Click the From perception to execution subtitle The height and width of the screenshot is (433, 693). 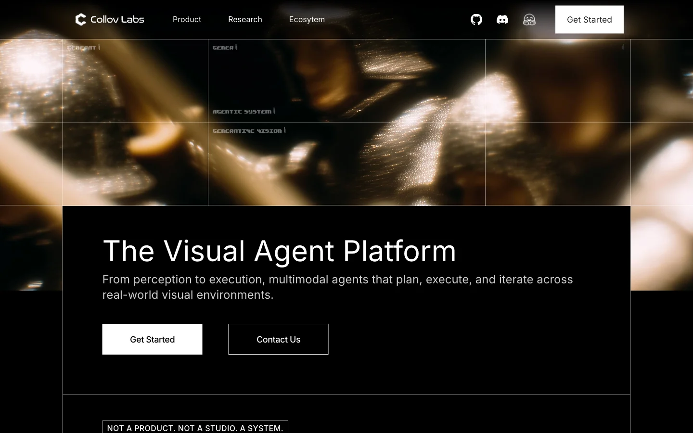pos(337,287)
